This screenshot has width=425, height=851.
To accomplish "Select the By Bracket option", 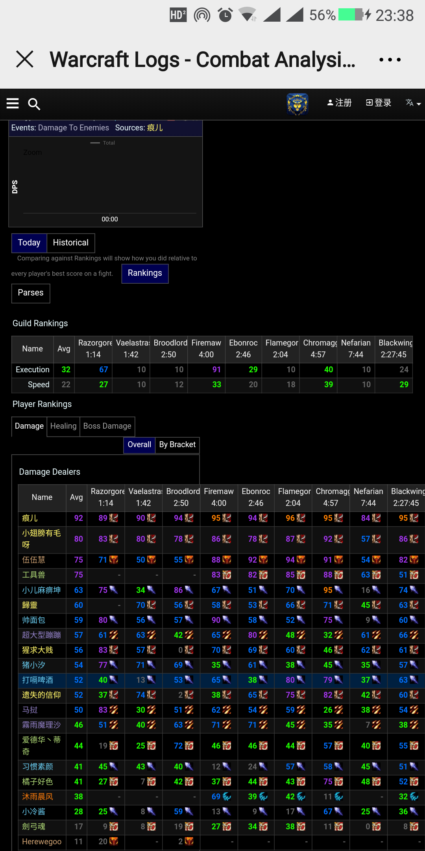I will (x=177, y=445).
